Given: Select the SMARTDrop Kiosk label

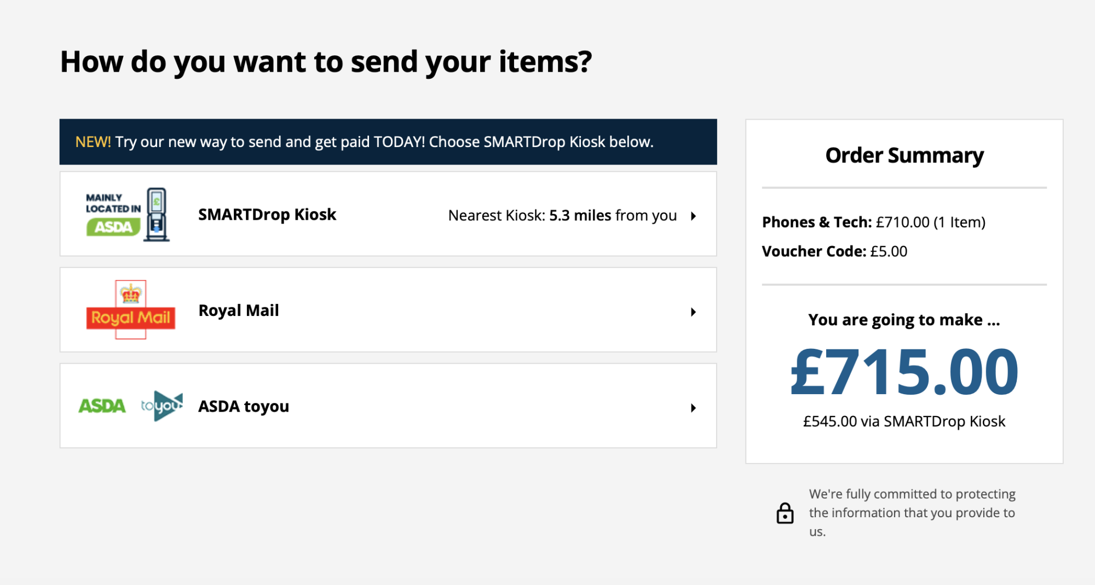Looking at the screenshot, I should 267,215.
